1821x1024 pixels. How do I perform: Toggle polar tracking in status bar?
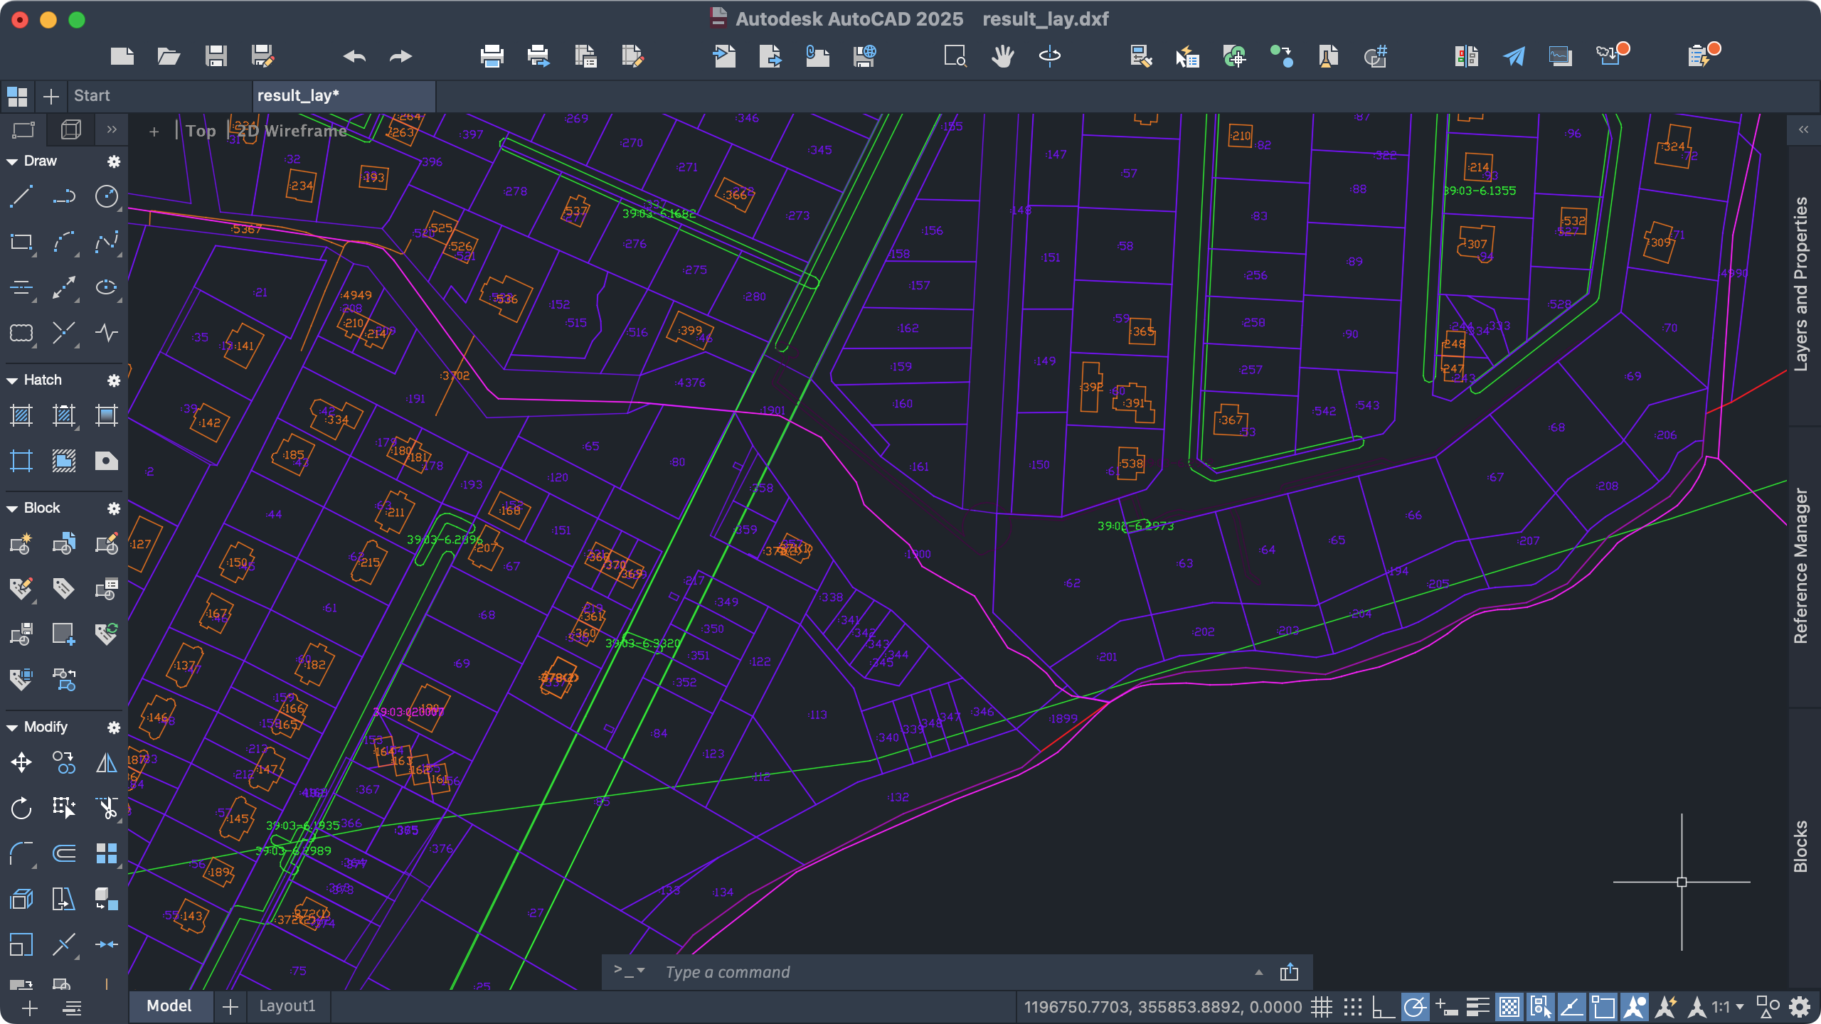(1415, 1007)
